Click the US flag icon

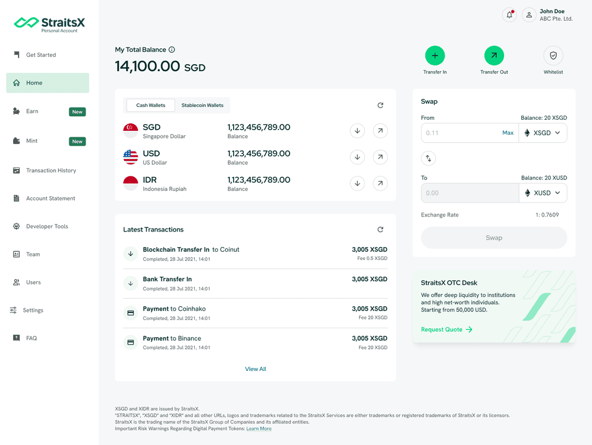click(x=131, y=157)
